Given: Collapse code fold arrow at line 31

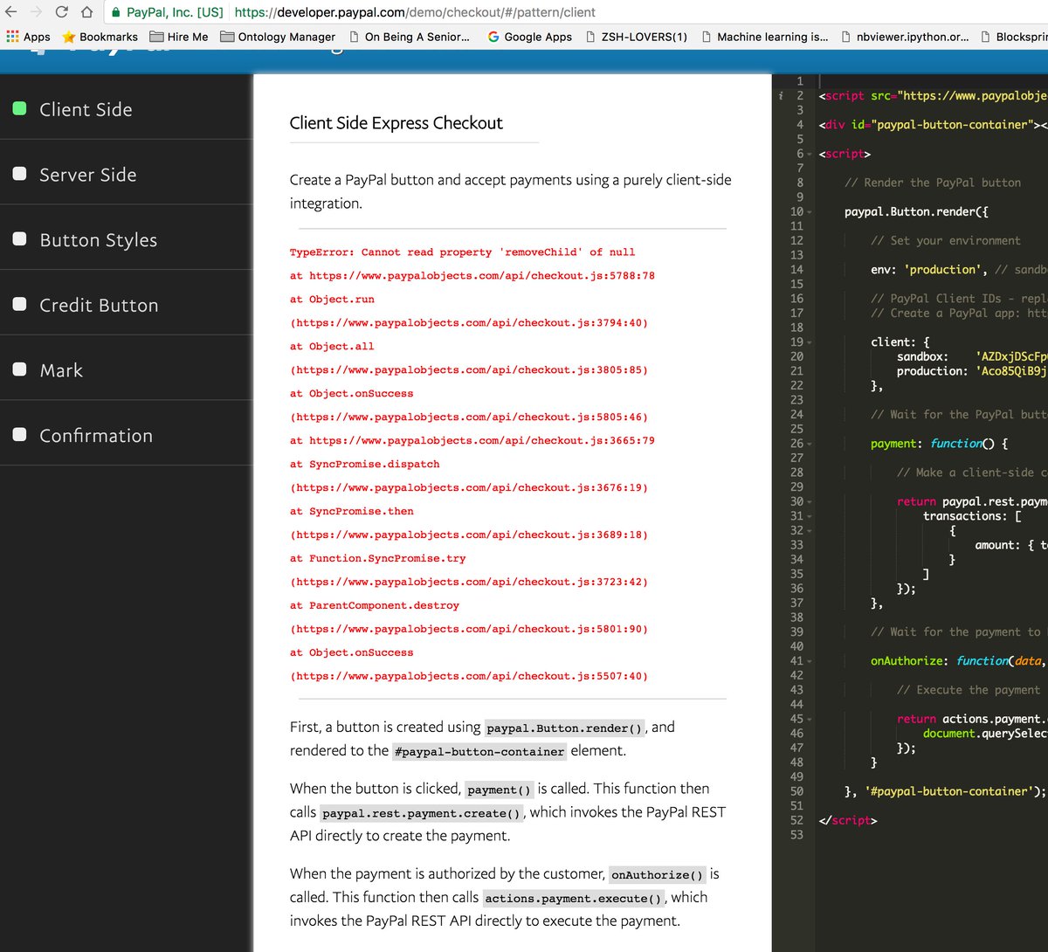Looking at the screenshot, I should click(810, 516).
